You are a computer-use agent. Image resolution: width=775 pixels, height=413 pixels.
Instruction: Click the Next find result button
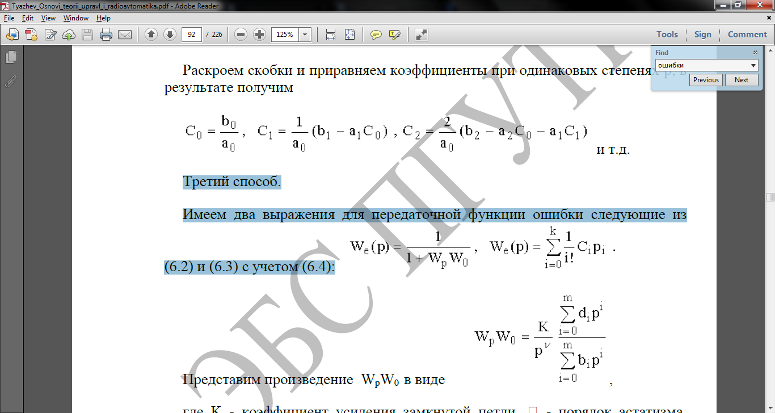(x=742, y=80)
